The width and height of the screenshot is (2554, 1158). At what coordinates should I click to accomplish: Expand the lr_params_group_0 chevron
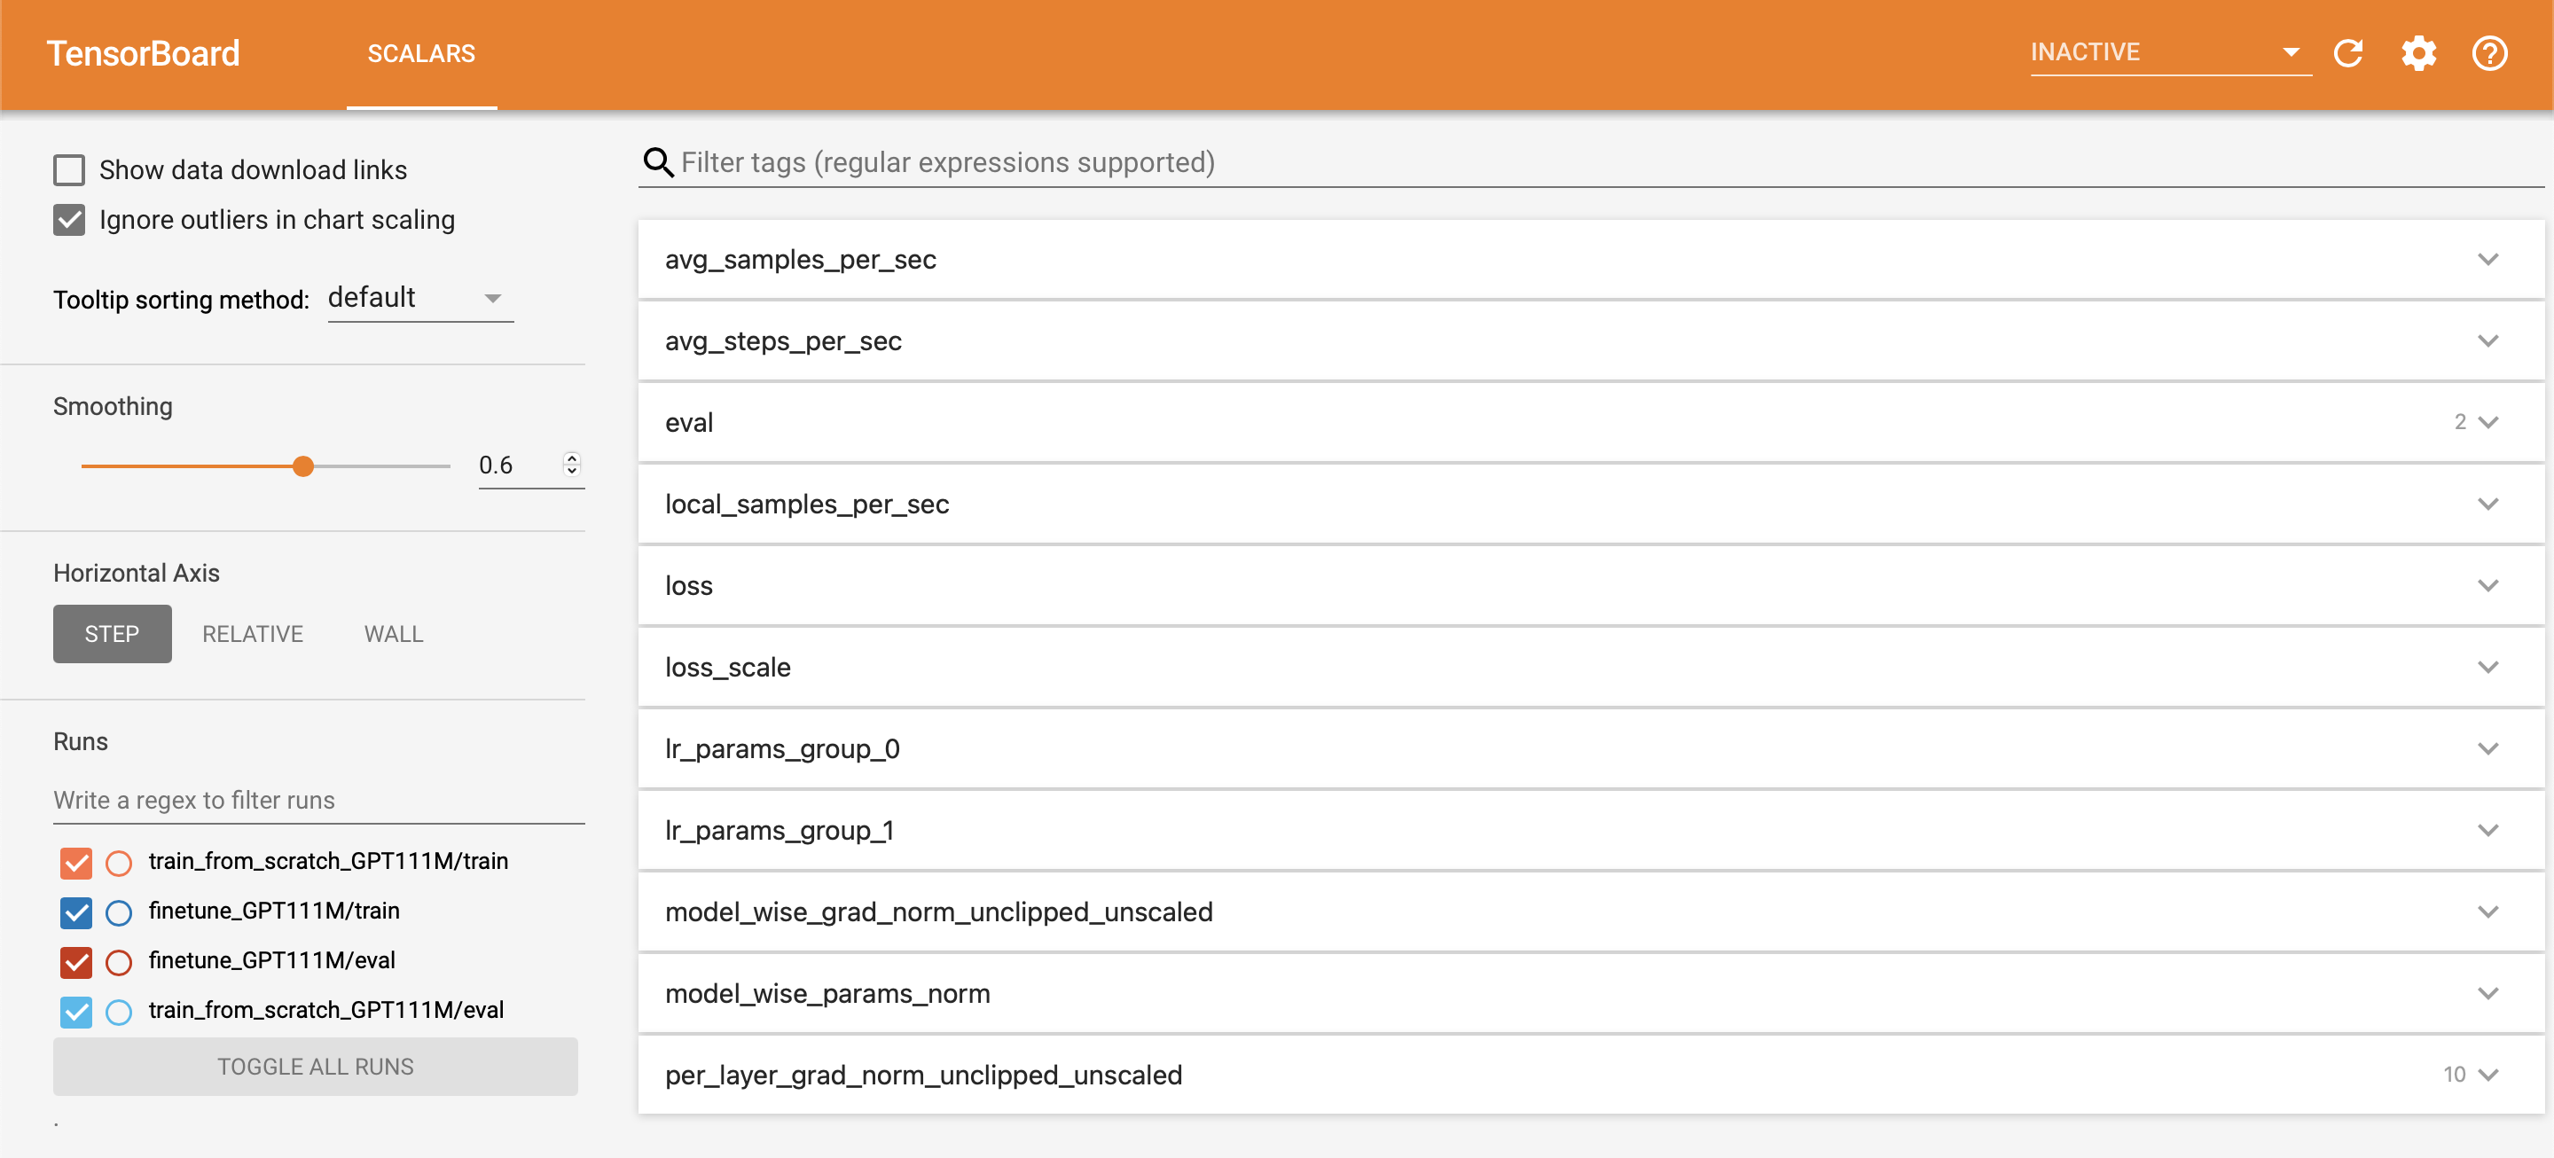2488,748
